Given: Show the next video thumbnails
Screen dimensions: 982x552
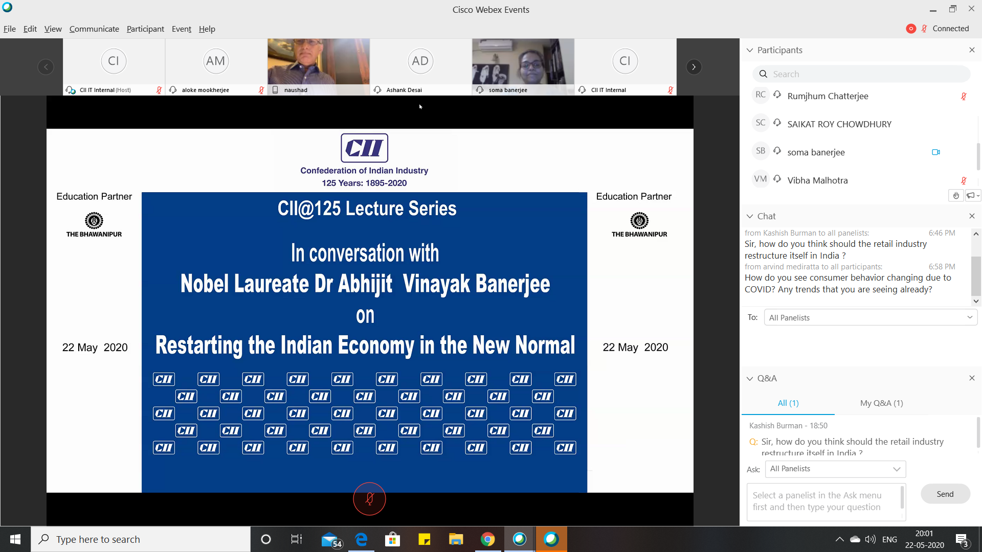Looking at the screenshot, I should pyautogui.click(x=694, y=67).
